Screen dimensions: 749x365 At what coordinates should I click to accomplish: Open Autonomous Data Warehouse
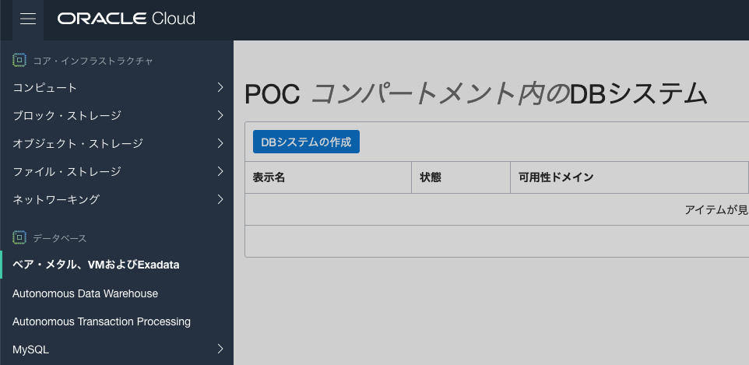tap(85, 293)
